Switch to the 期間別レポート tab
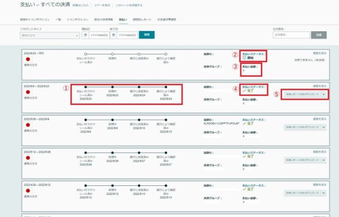Screen dimensions: 339x217 pos(142,19)
